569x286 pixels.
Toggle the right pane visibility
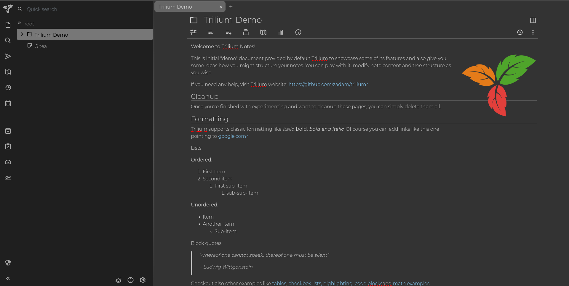533,20
